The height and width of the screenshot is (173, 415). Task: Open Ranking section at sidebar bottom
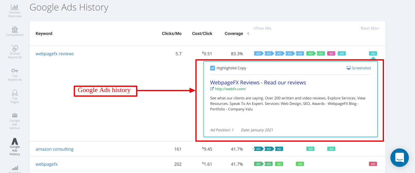tap(14, 169)
